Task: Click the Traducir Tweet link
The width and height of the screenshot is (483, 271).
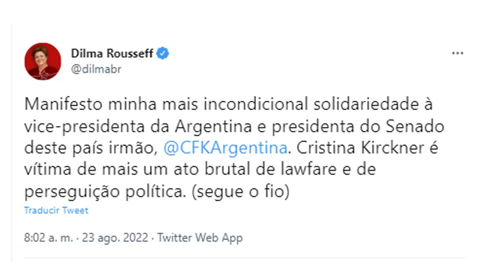Action: [56, 210]
